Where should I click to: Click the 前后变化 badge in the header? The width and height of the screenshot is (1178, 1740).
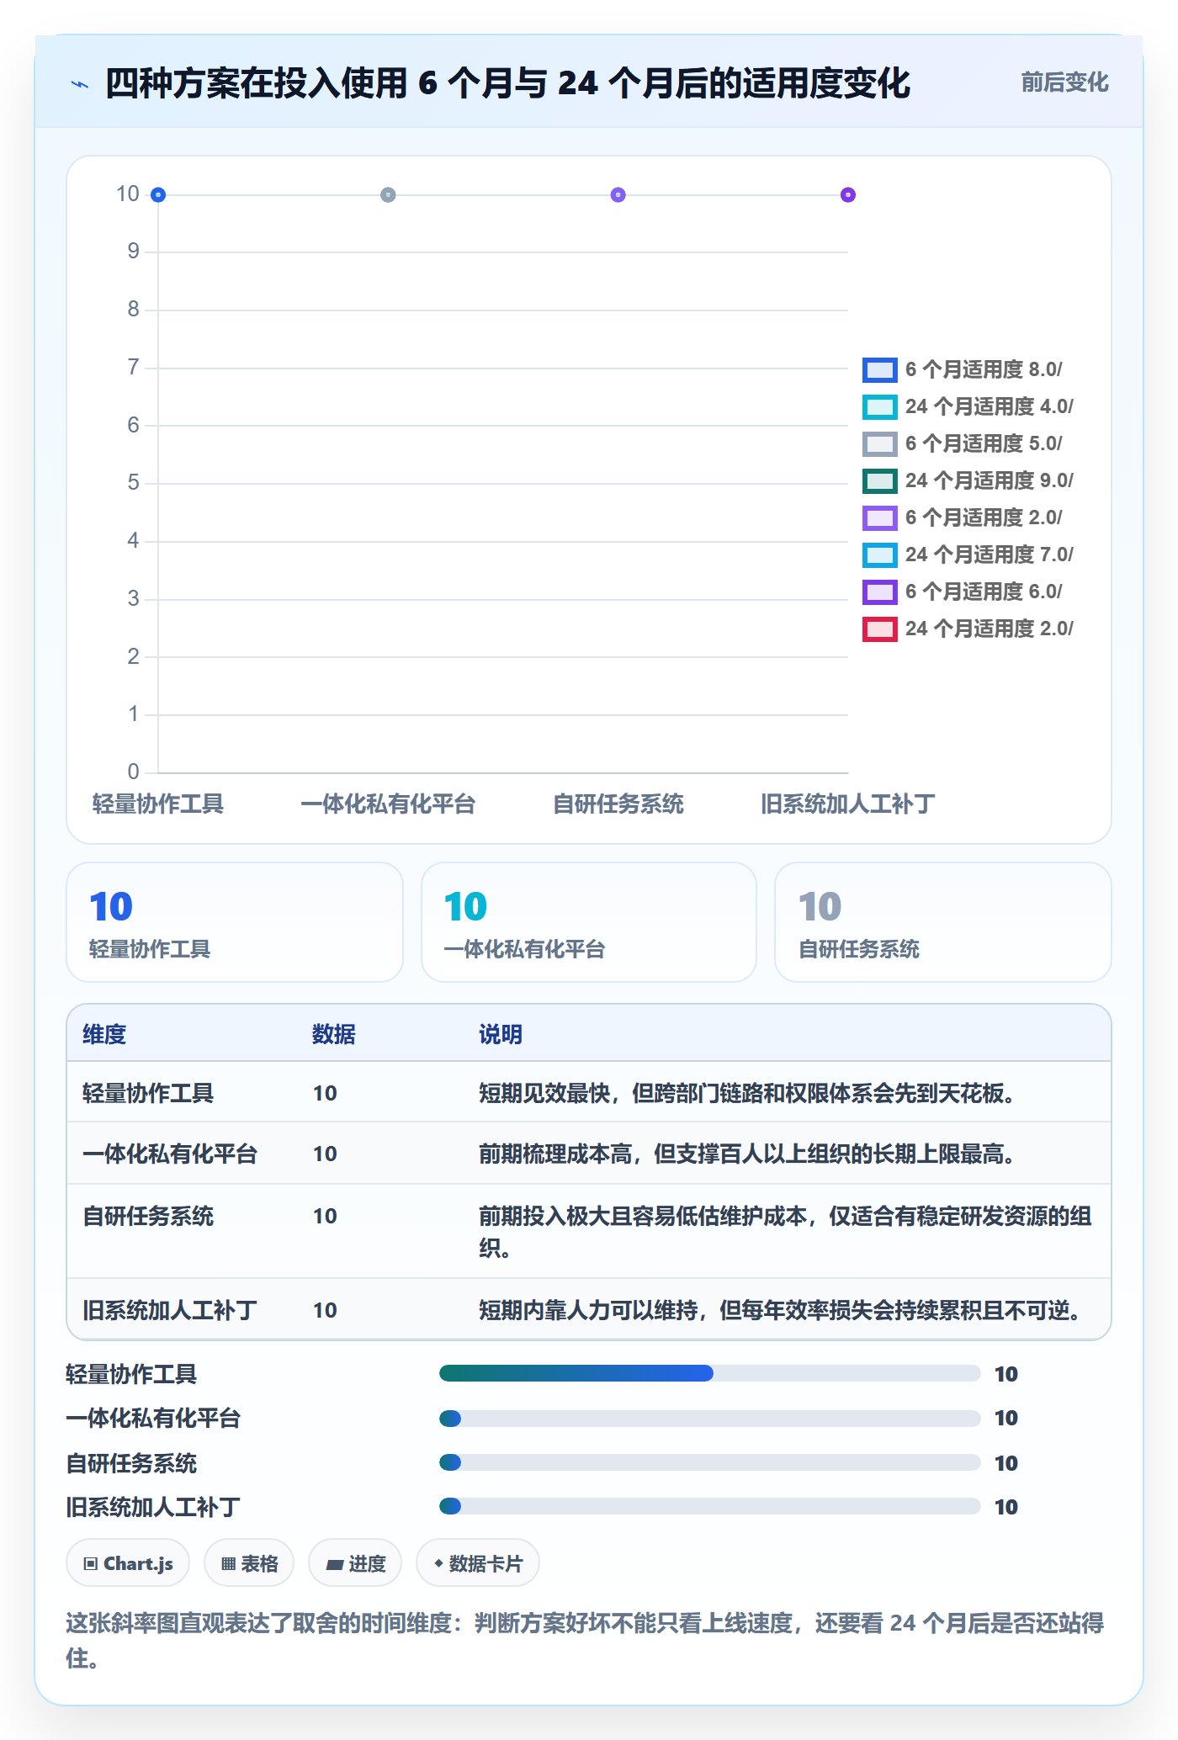[1064, 82]
